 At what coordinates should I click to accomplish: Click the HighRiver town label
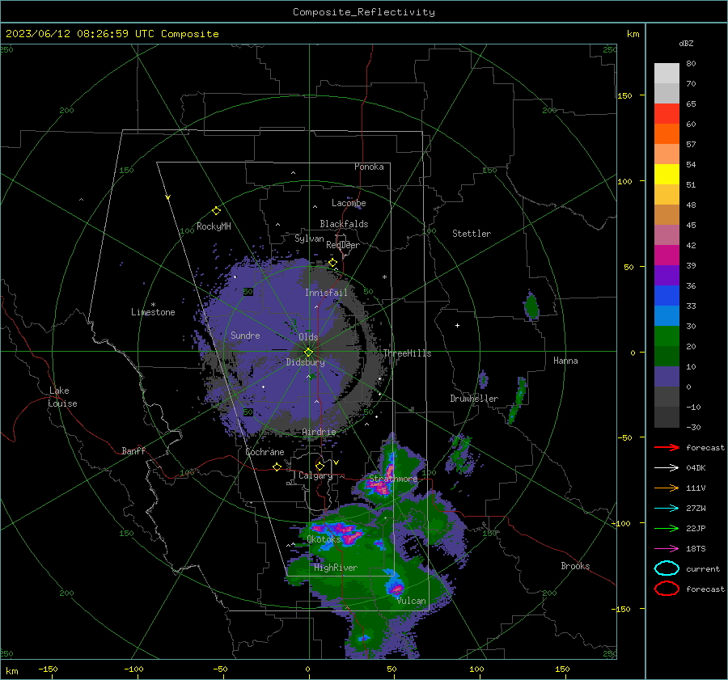[x=336, y=568]
